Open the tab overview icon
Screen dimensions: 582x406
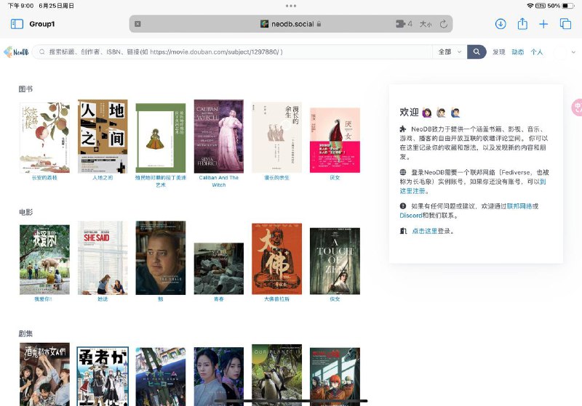(565, 24)
